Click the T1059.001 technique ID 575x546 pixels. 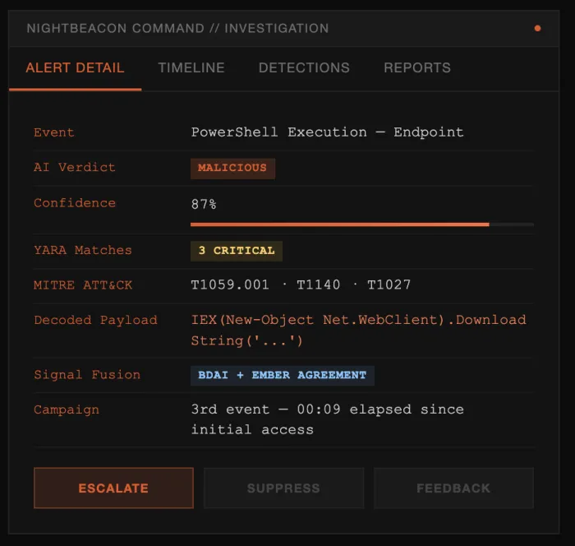click(x=230, y=285)
